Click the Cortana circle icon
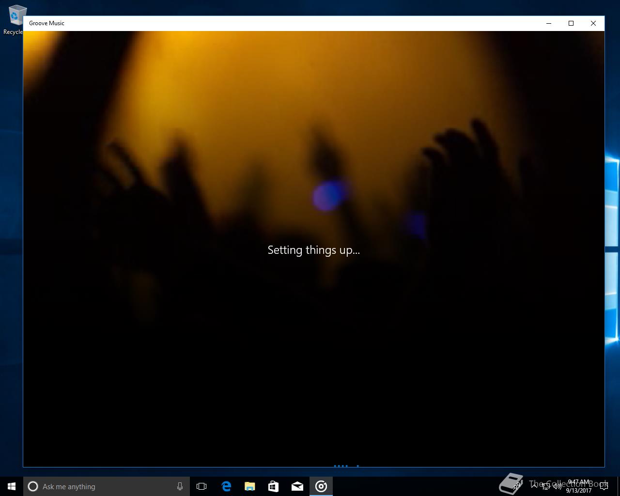The height and width of the screenshot is (496, 620). (33, 486)
